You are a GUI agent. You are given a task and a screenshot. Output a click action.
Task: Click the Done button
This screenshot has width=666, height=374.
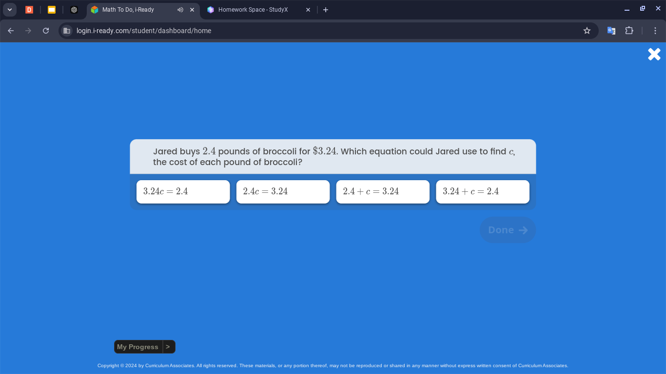(508, 230)
